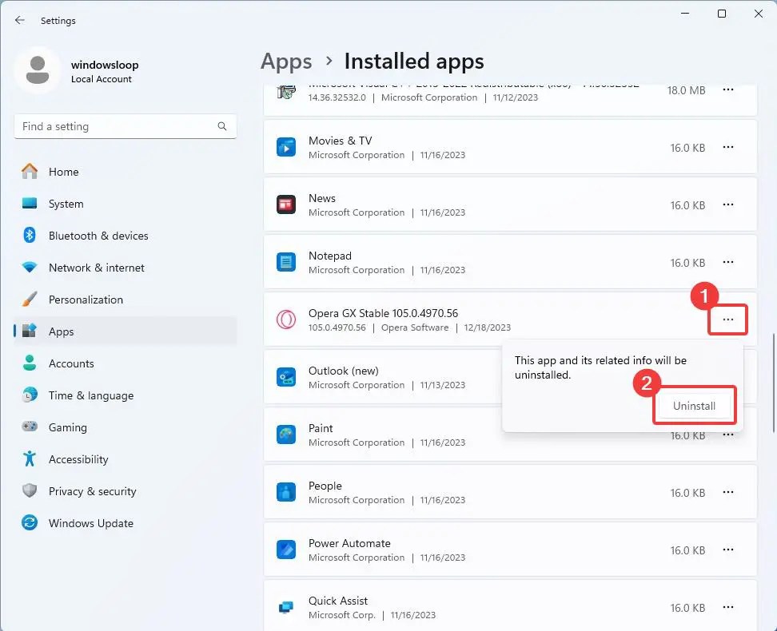The height and width of the screenshot is (631, 777).
Task: Go back using the arrow icon
Action: 20,20
